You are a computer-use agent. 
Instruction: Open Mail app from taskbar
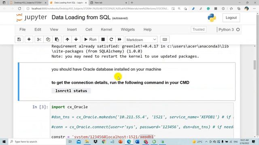79,141
